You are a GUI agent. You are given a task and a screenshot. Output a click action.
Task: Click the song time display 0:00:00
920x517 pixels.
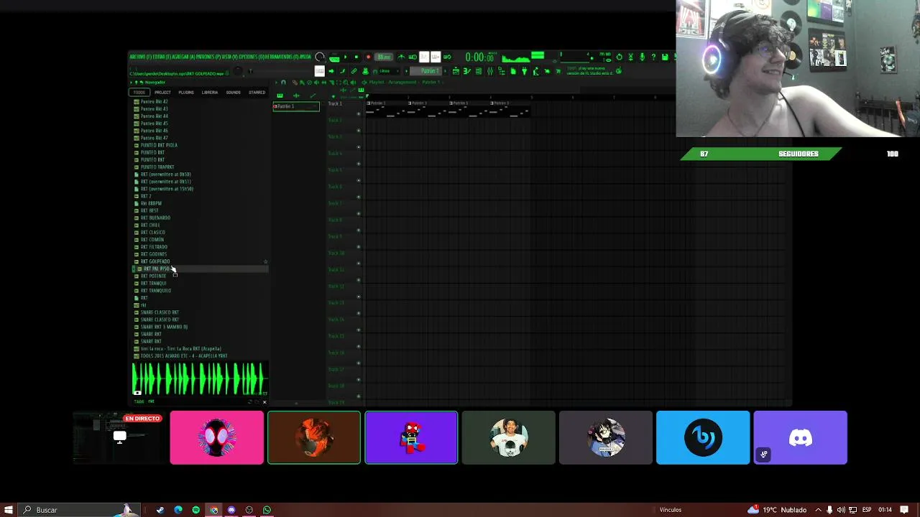pyautogui.click(x=480, y=57)
